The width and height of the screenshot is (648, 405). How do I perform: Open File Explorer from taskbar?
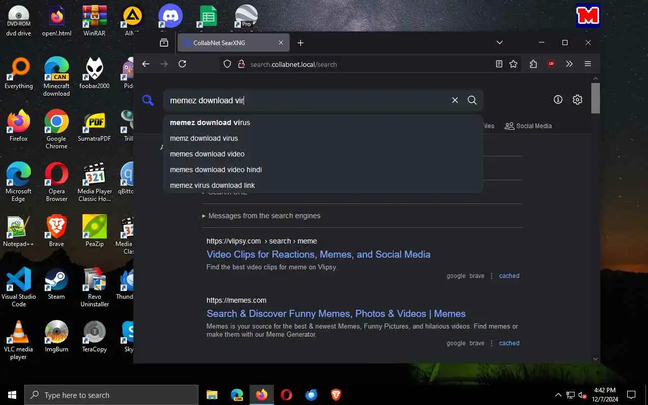coord(212,395)
